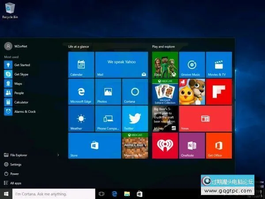Open the OneNote tile
This screenshot has height=199, width=265.
click(x=192, y=145)
